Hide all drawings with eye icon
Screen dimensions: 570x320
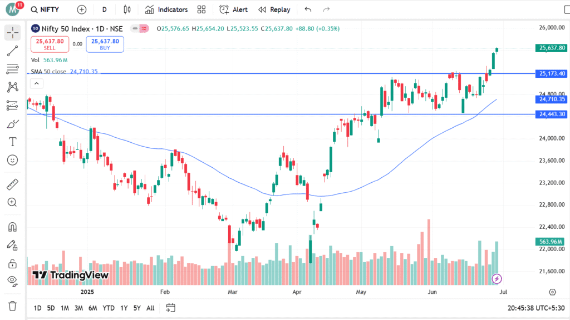12,281
